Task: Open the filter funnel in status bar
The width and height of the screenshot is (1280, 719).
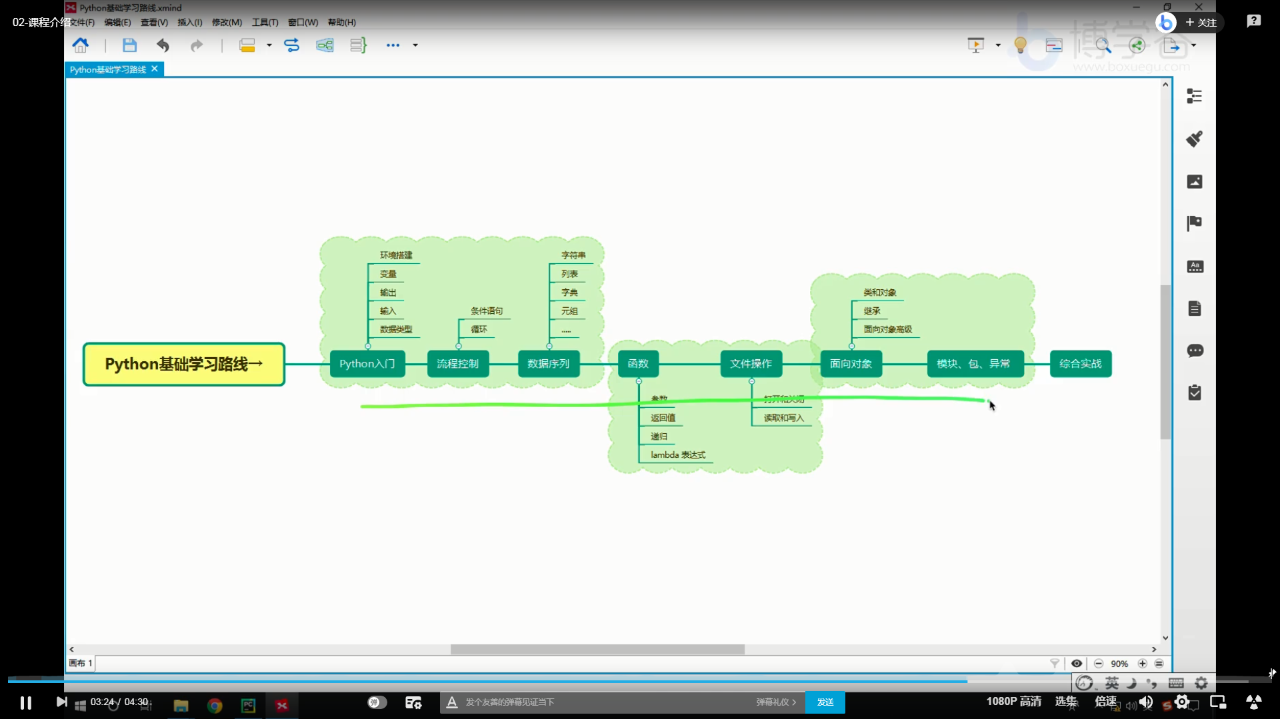Action: pyautogui.click(x=1055, y=664)
